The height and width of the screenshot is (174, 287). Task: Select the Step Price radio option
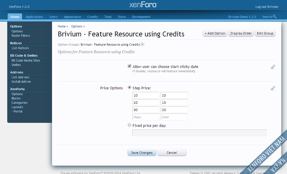pos(129,88)
